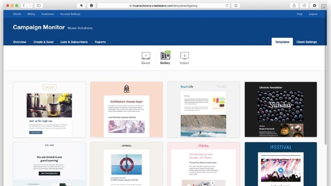The width and height of the screenshot is (331, 186).
Task: Open the Client Settings tab
Action: click(x=306, y=42)
